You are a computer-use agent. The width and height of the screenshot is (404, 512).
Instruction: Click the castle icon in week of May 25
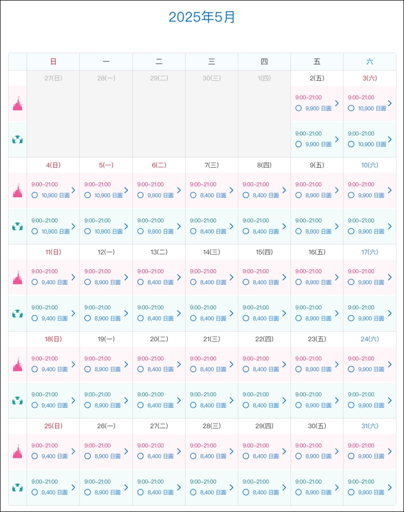pyautogui.click(x=17, y=452)
